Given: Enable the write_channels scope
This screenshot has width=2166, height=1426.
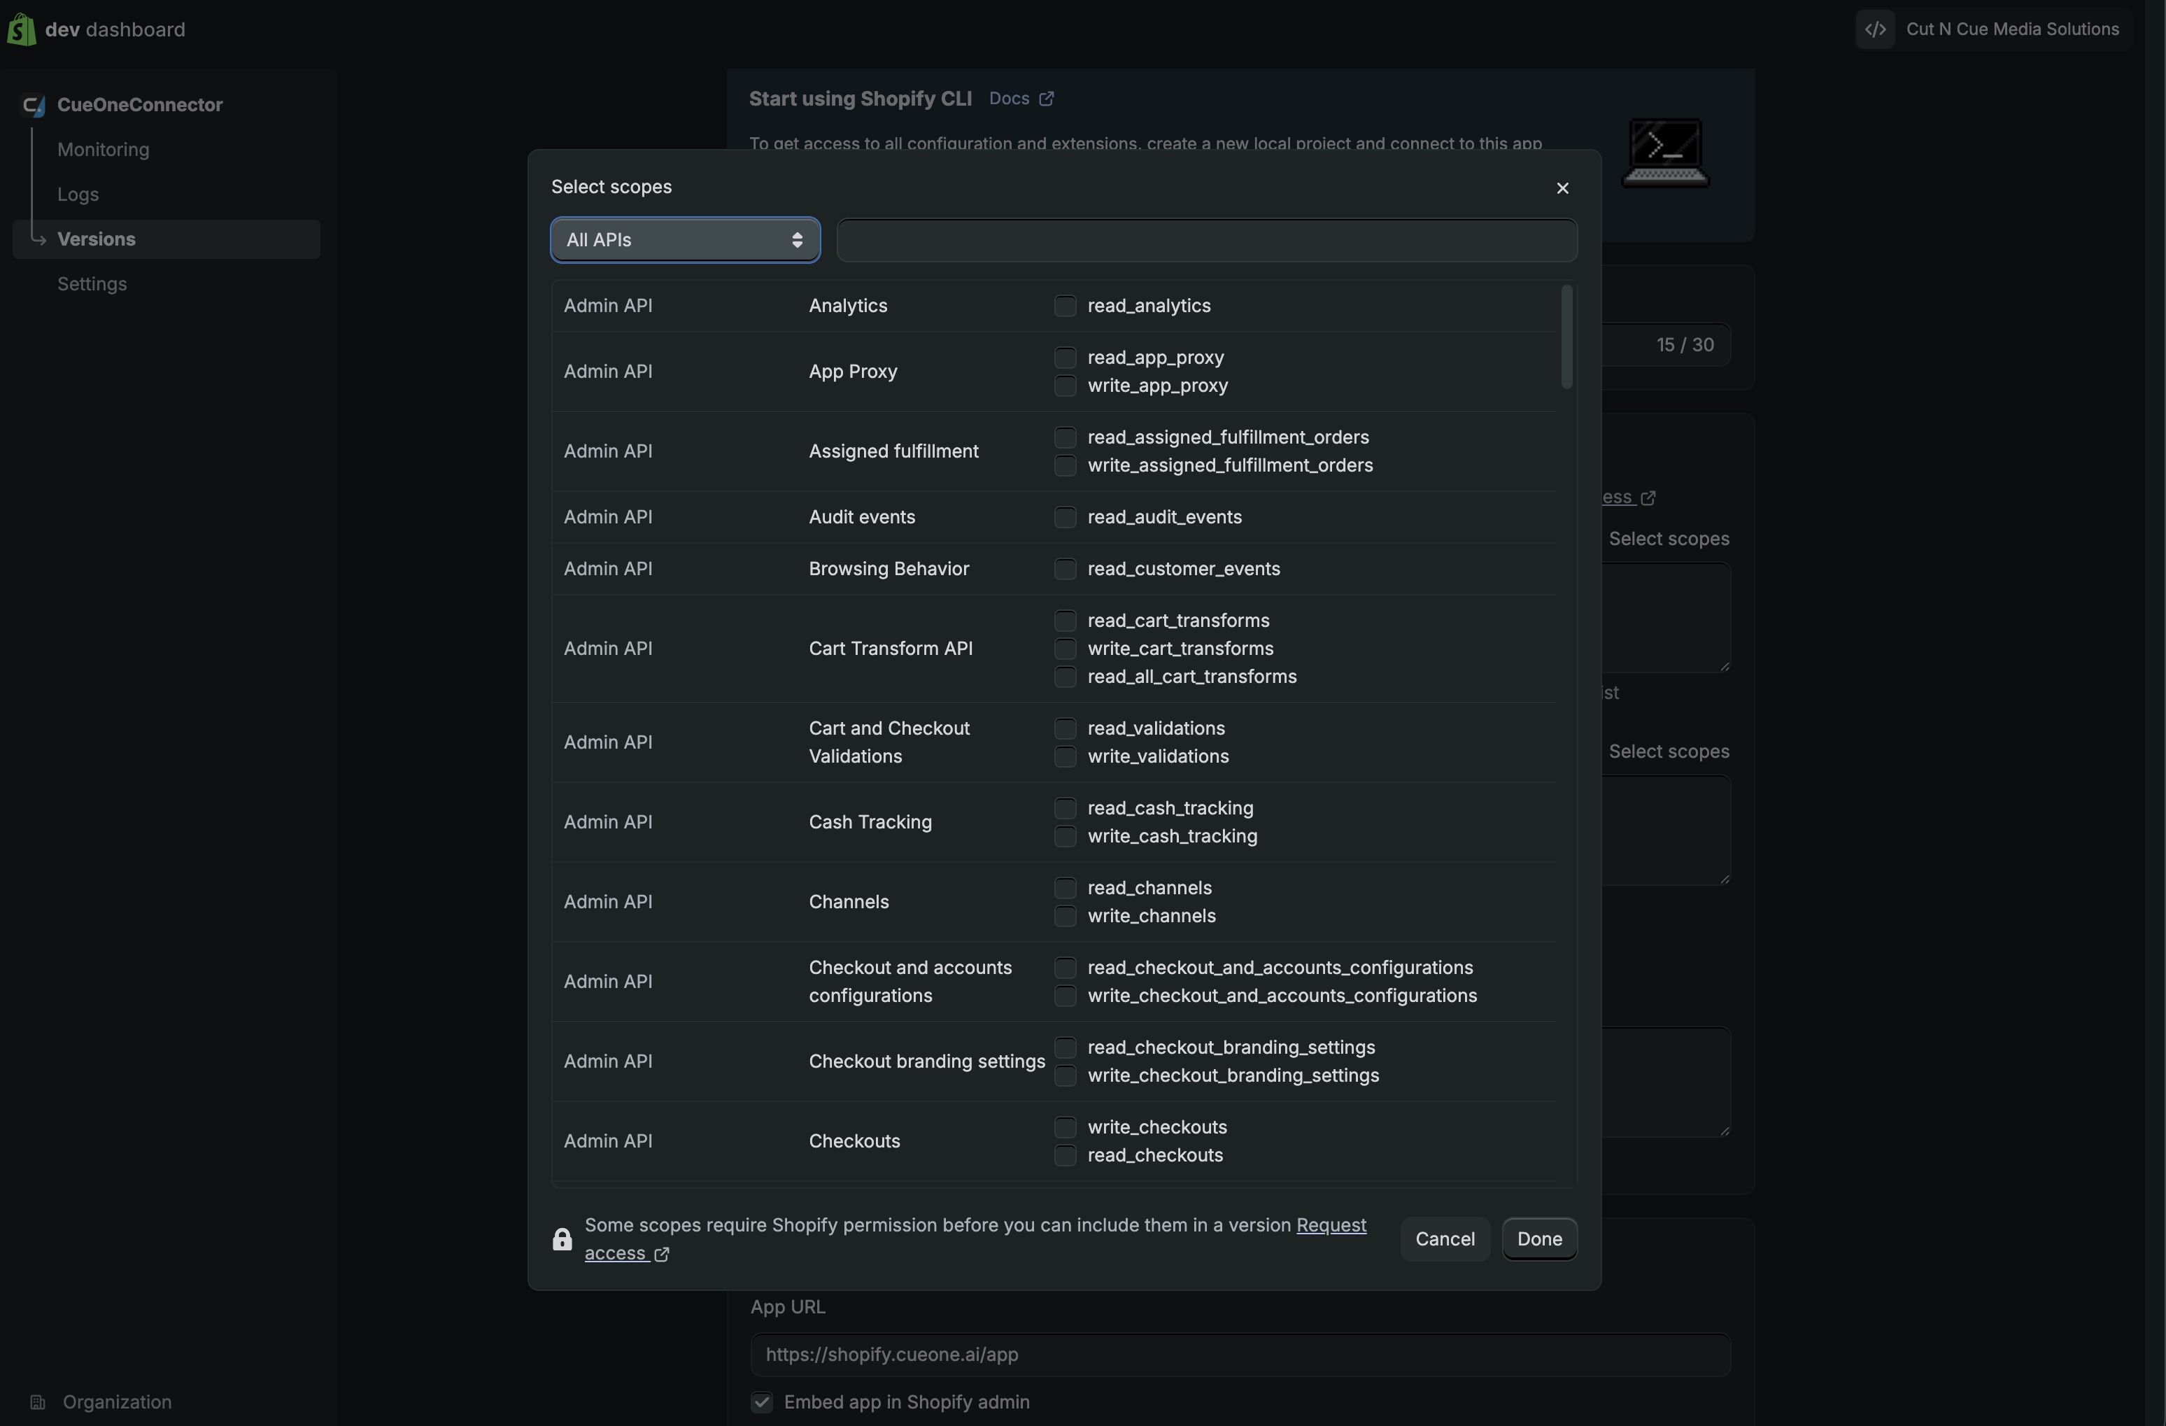Looking at the screenshot, I should (1065, 917).
